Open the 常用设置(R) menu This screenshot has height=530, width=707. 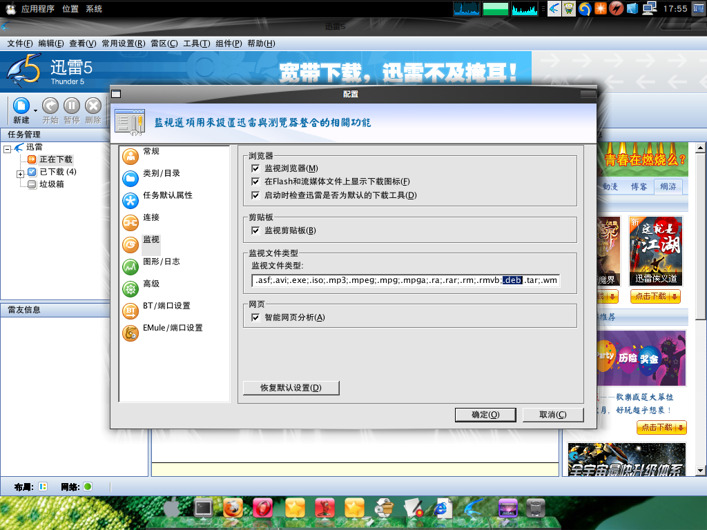(x=123, y=43)
